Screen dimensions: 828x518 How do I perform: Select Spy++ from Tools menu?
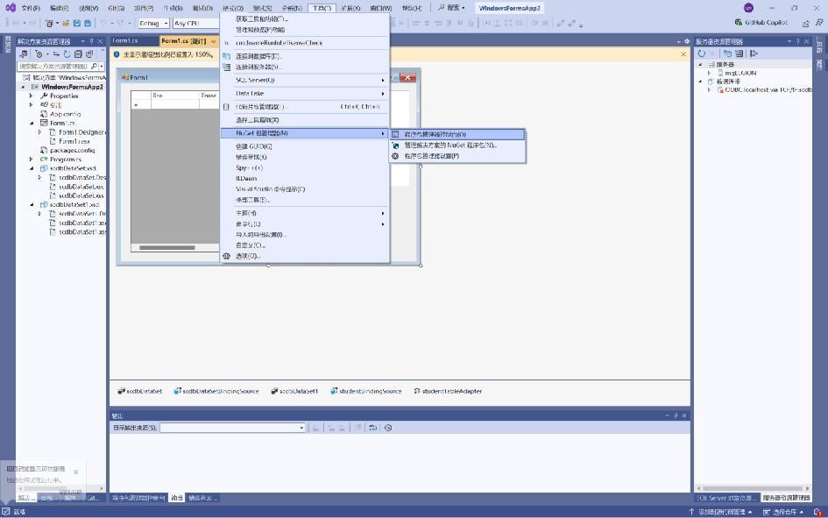coord(305,168)
